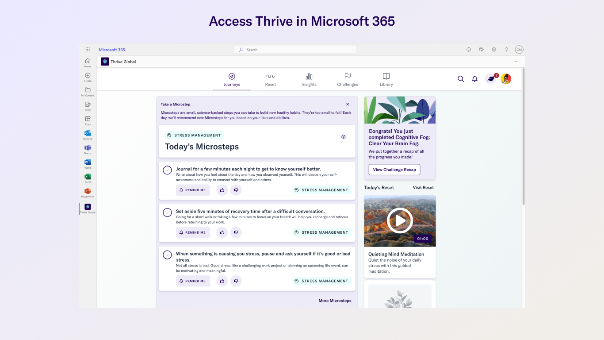Launch PowerPoint from the sidebar
This screenshot has height=340, width=604.
pyautogui.click(x=88, y=193)
